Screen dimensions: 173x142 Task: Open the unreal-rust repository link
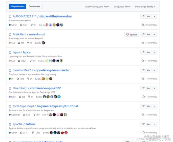point(37,34)
